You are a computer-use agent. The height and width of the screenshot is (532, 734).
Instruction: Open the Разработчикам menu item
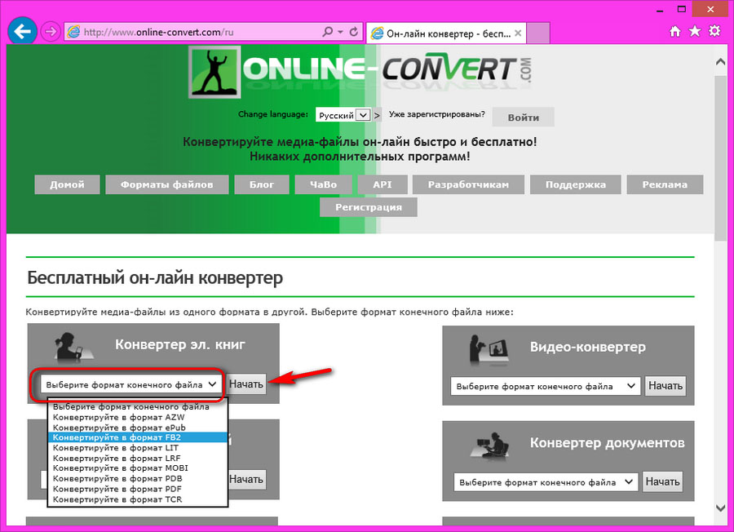[468, 184]
